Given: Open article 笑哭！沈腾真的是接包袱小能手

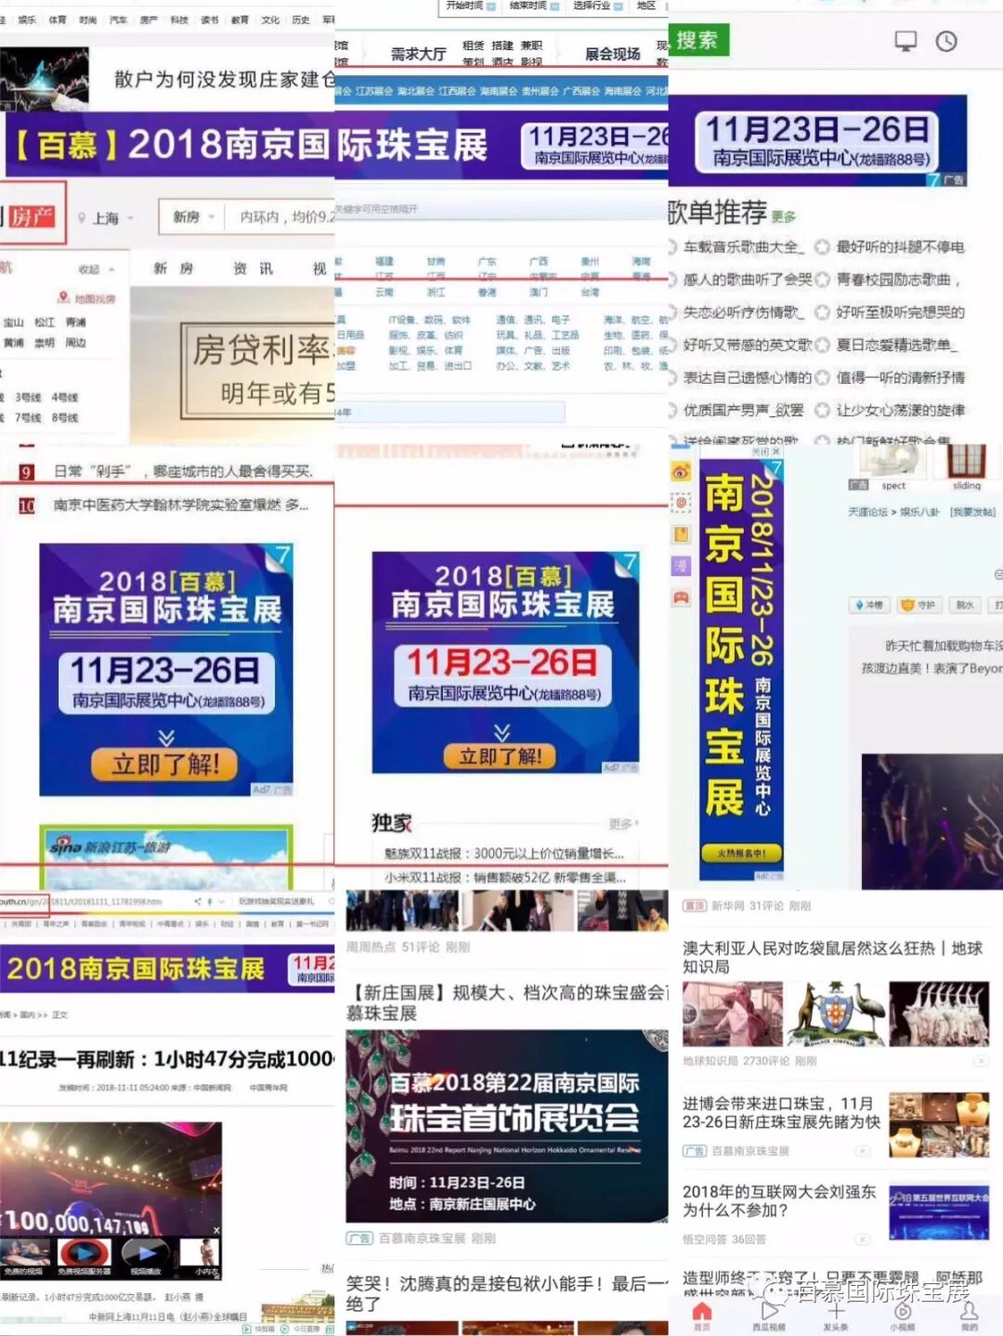Looking at the screenshot, I should click(x=507, y=1293).
